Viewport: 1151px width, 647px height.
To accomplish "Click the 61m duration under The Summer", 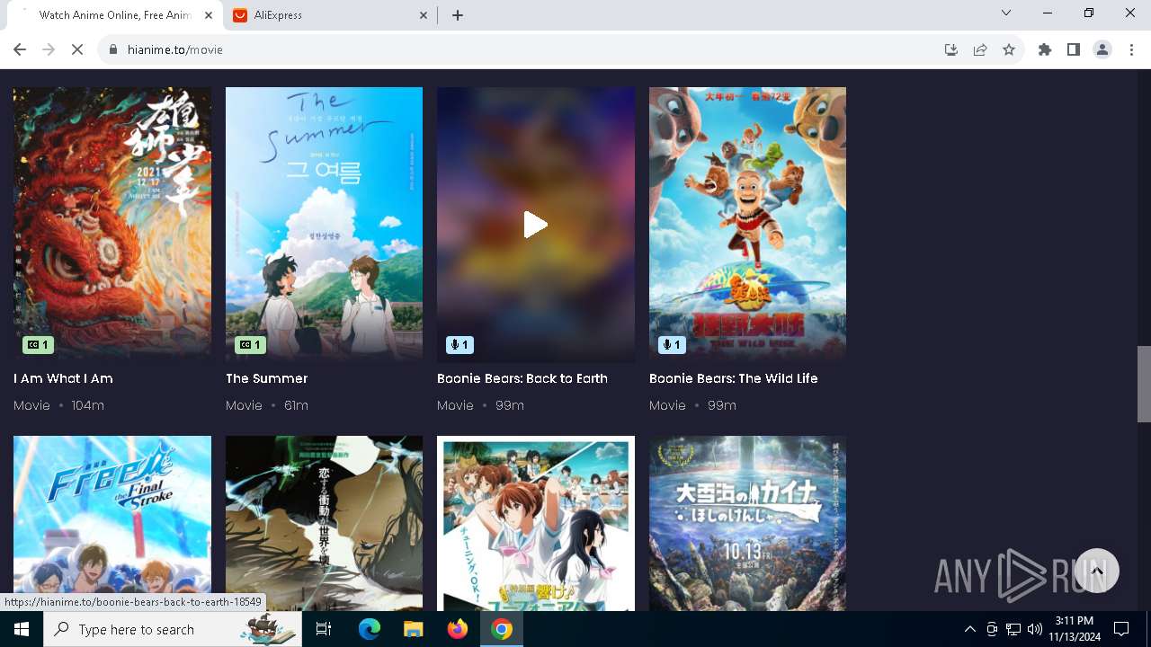I will (x=296, y=405).
